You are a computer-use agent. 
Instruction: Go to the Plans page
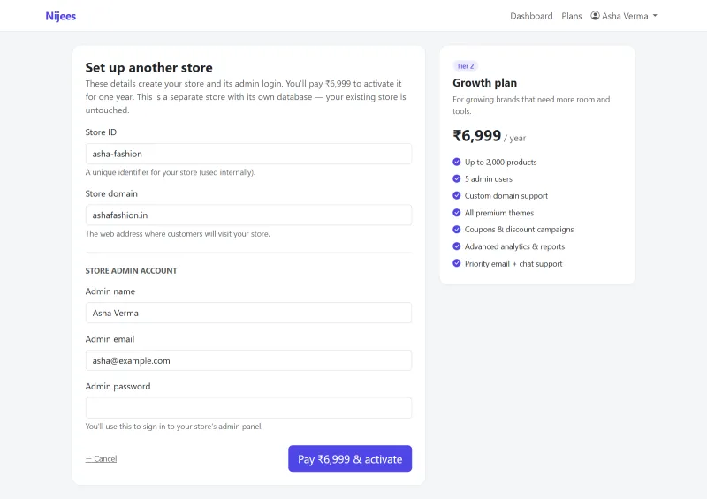click(x=571, y=16)
